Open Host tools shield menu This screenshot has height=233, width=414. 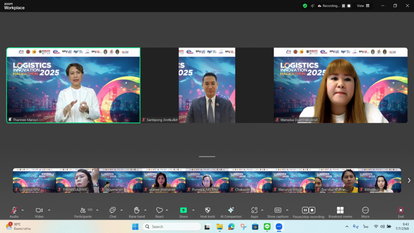tap(207, 212)
